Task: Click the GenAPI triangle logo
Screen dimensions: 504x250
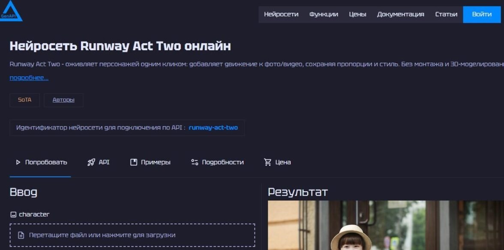Action: click(x=11, y=11)
